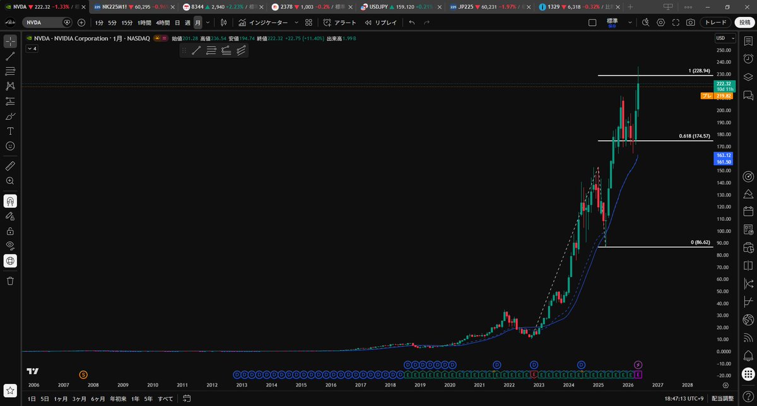Select the trend line drawing tool
Image resolution: width=757 pixels, height=406 pixels.
[x=10, y=57]
